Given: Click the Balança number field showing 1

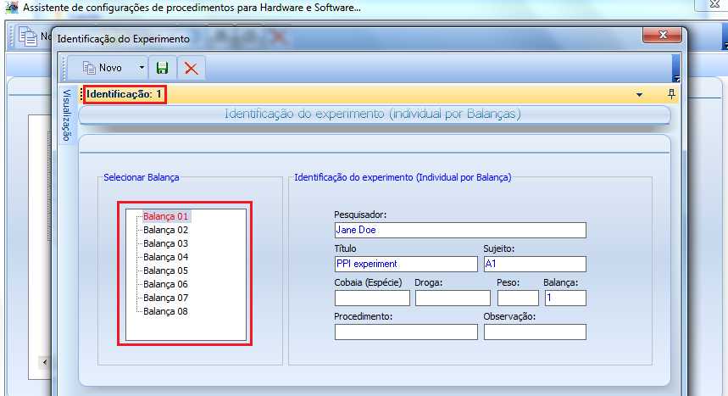Looking at the screenshot, I should click(x=565, y=298).
